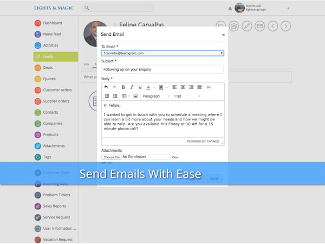Viewport: 325px width, 244px height.
Task: Align body text to center
Action: 183,87
